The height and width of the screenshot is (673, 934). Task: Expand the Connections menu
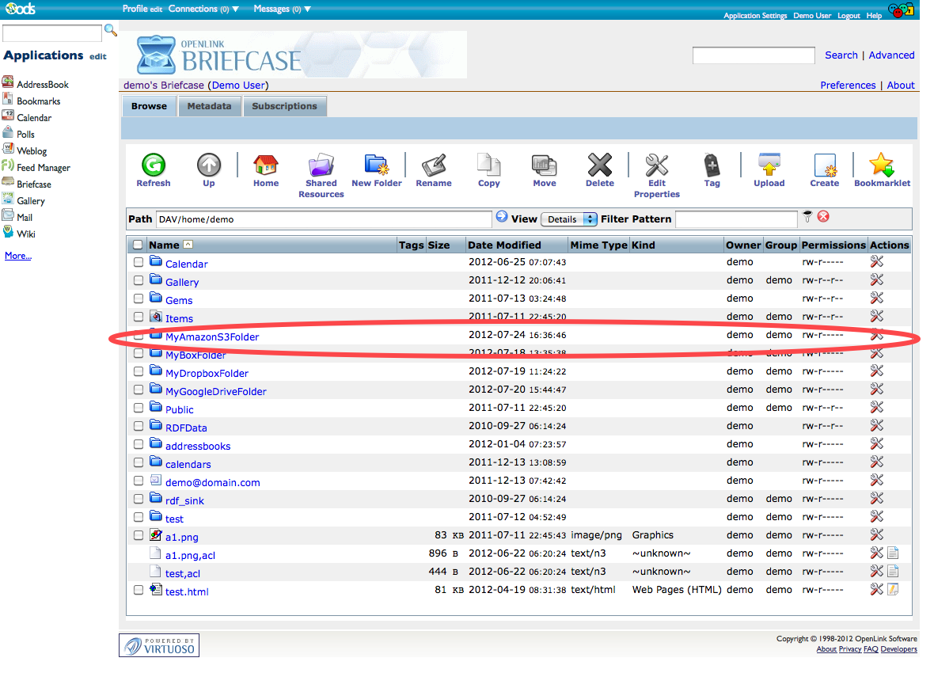(199, 9)
